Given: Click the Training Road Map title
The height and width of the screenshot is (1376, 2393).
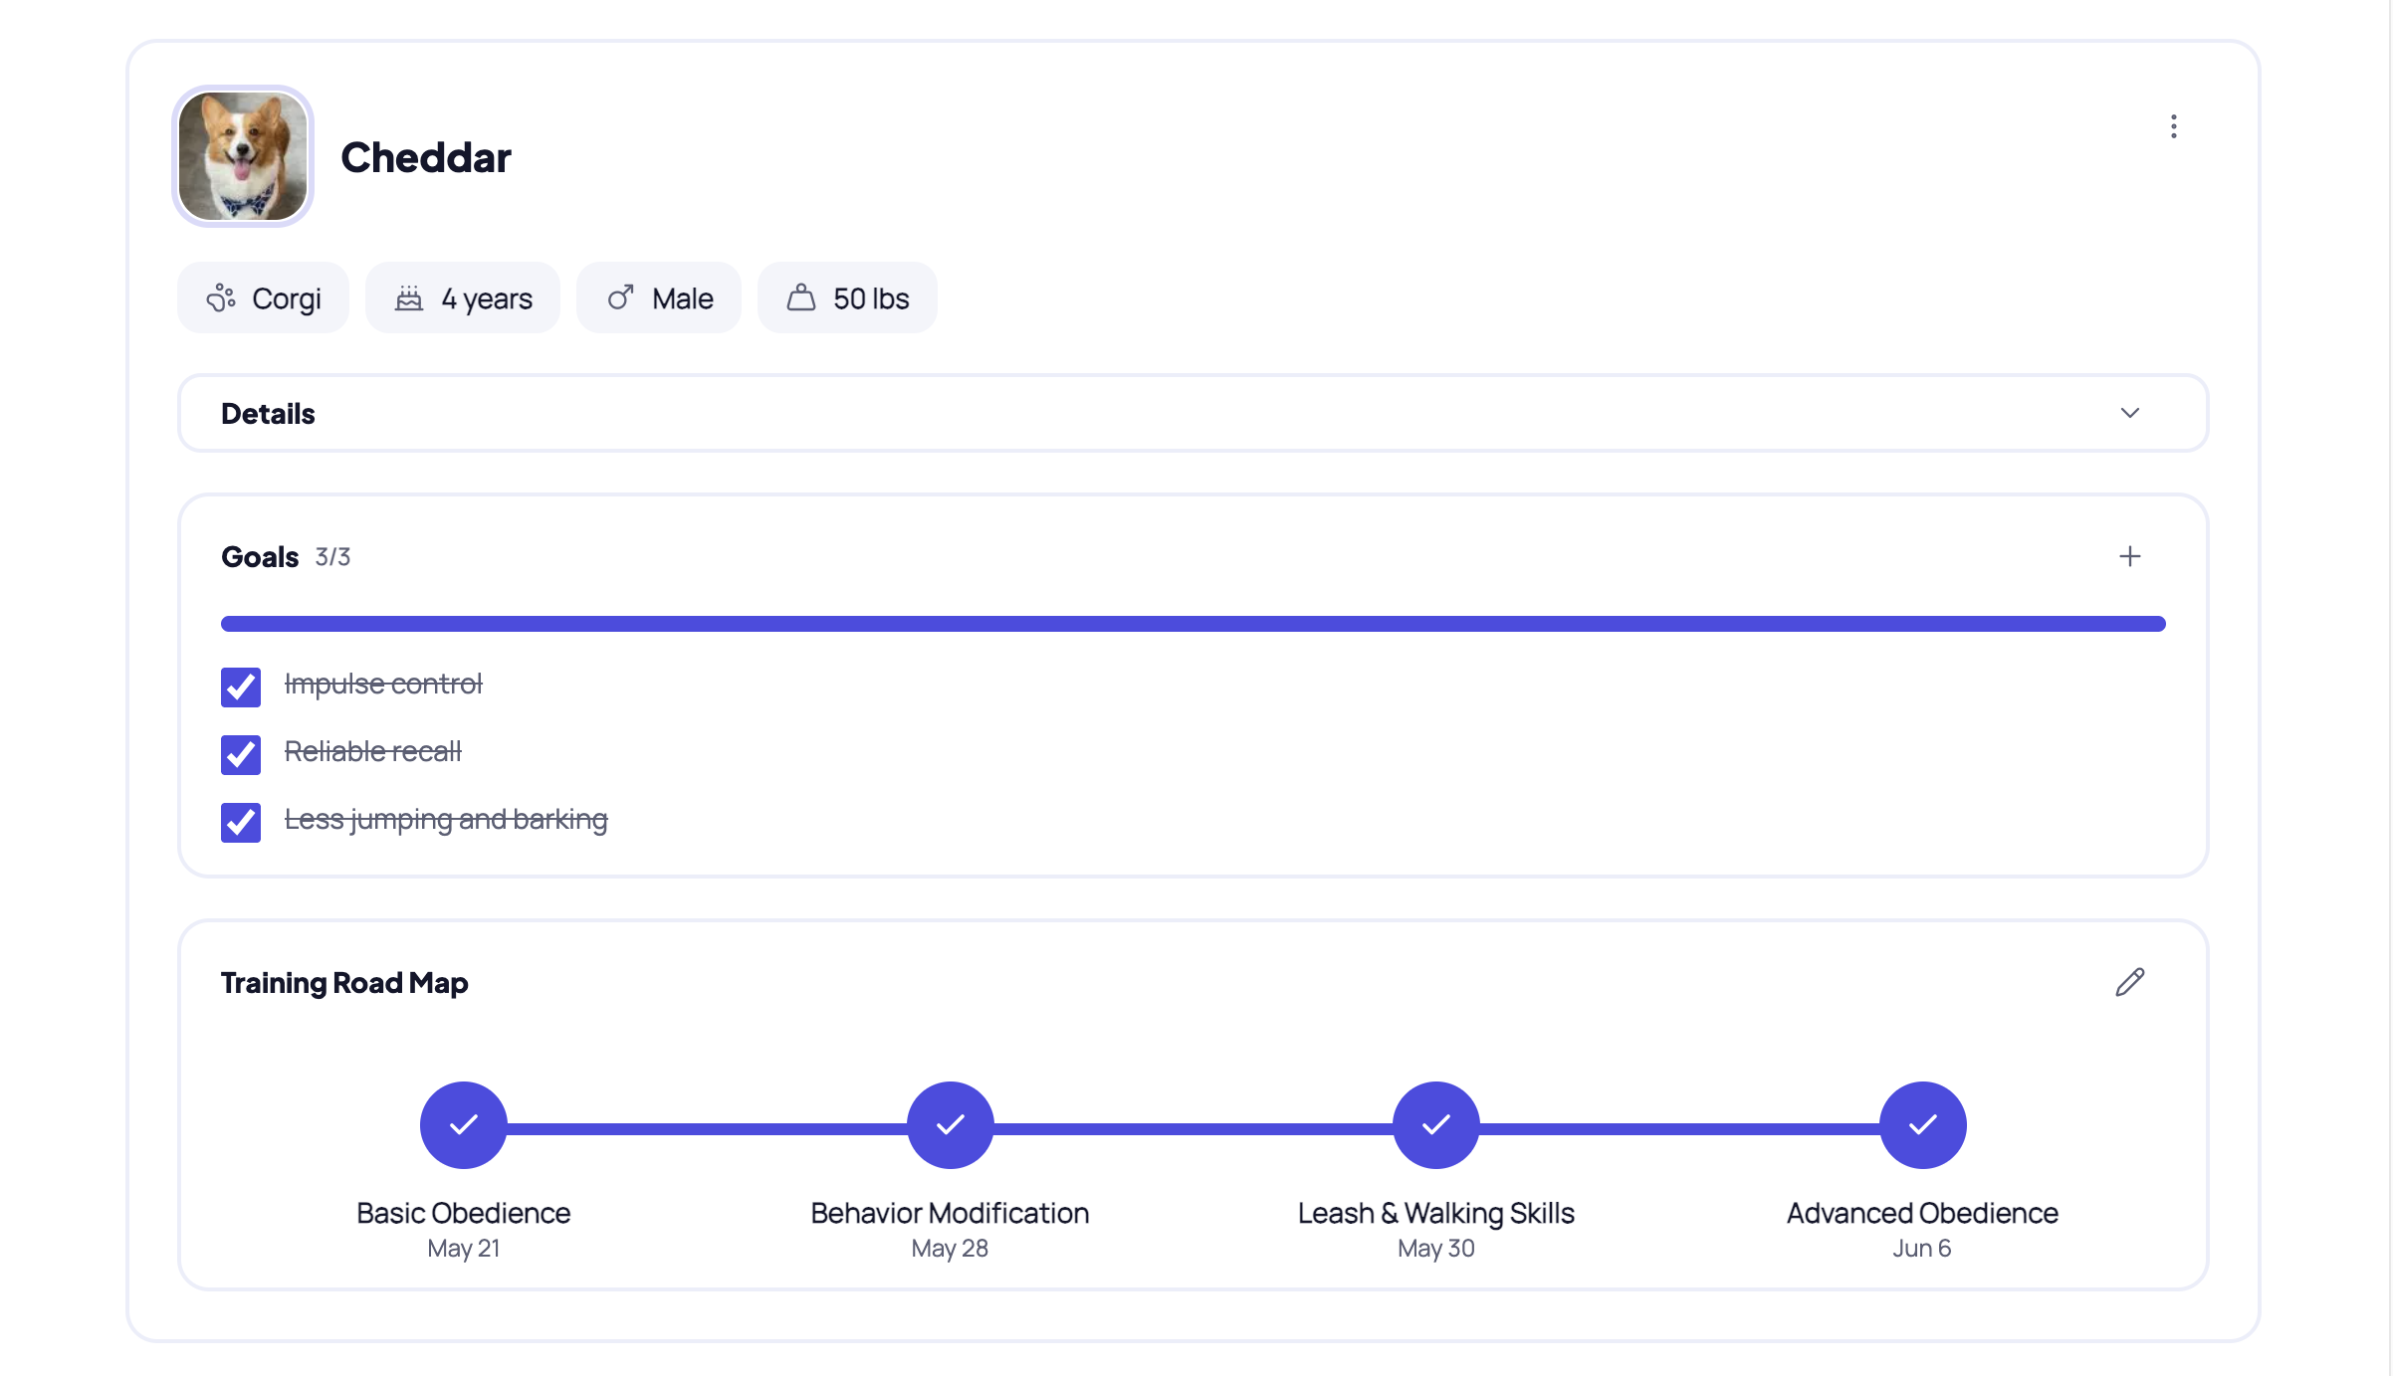Looking at the screenshot, I should [344, 983].
